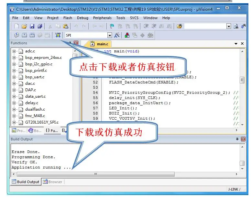Open the Debug menu
Viewport: 251px width, 198px height.
pos(82,18)
